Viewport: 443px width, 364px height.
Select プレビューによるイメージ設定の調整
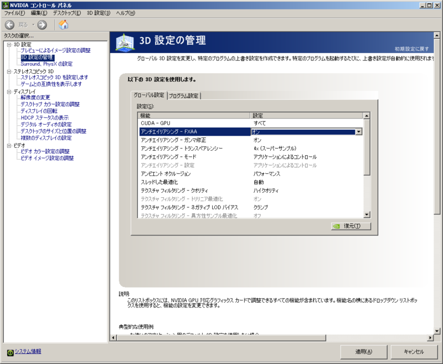[55, 50]
